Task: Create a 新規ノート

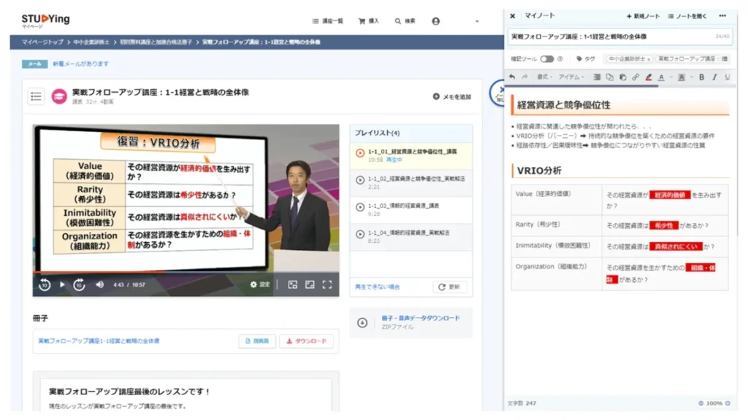Action: 643,16
